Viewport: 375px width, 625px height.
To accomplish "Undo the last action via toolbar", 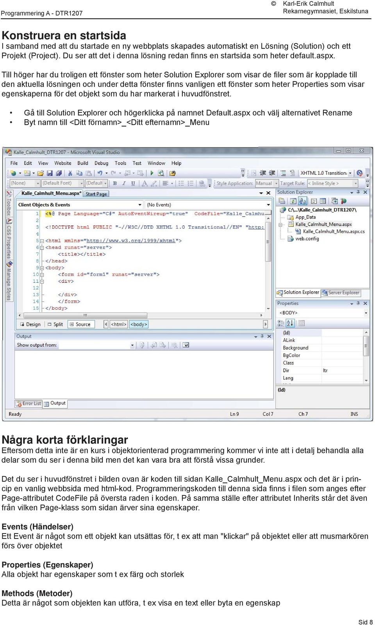I will tap(100, 173).
